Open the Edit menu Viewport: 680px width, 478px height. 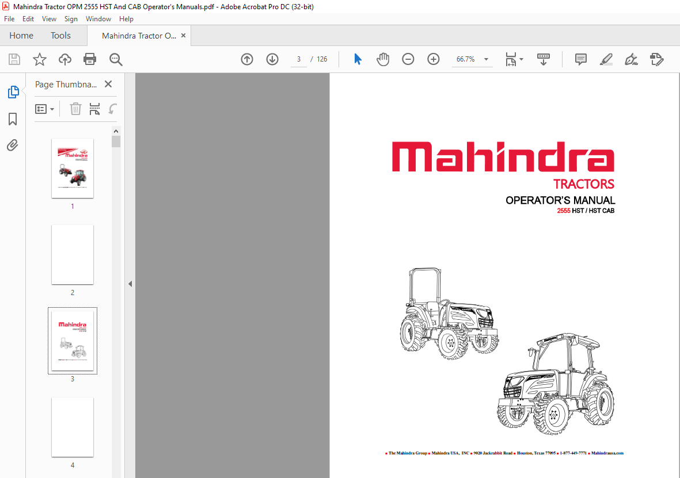pyautogui.click(x=28, y=19)
